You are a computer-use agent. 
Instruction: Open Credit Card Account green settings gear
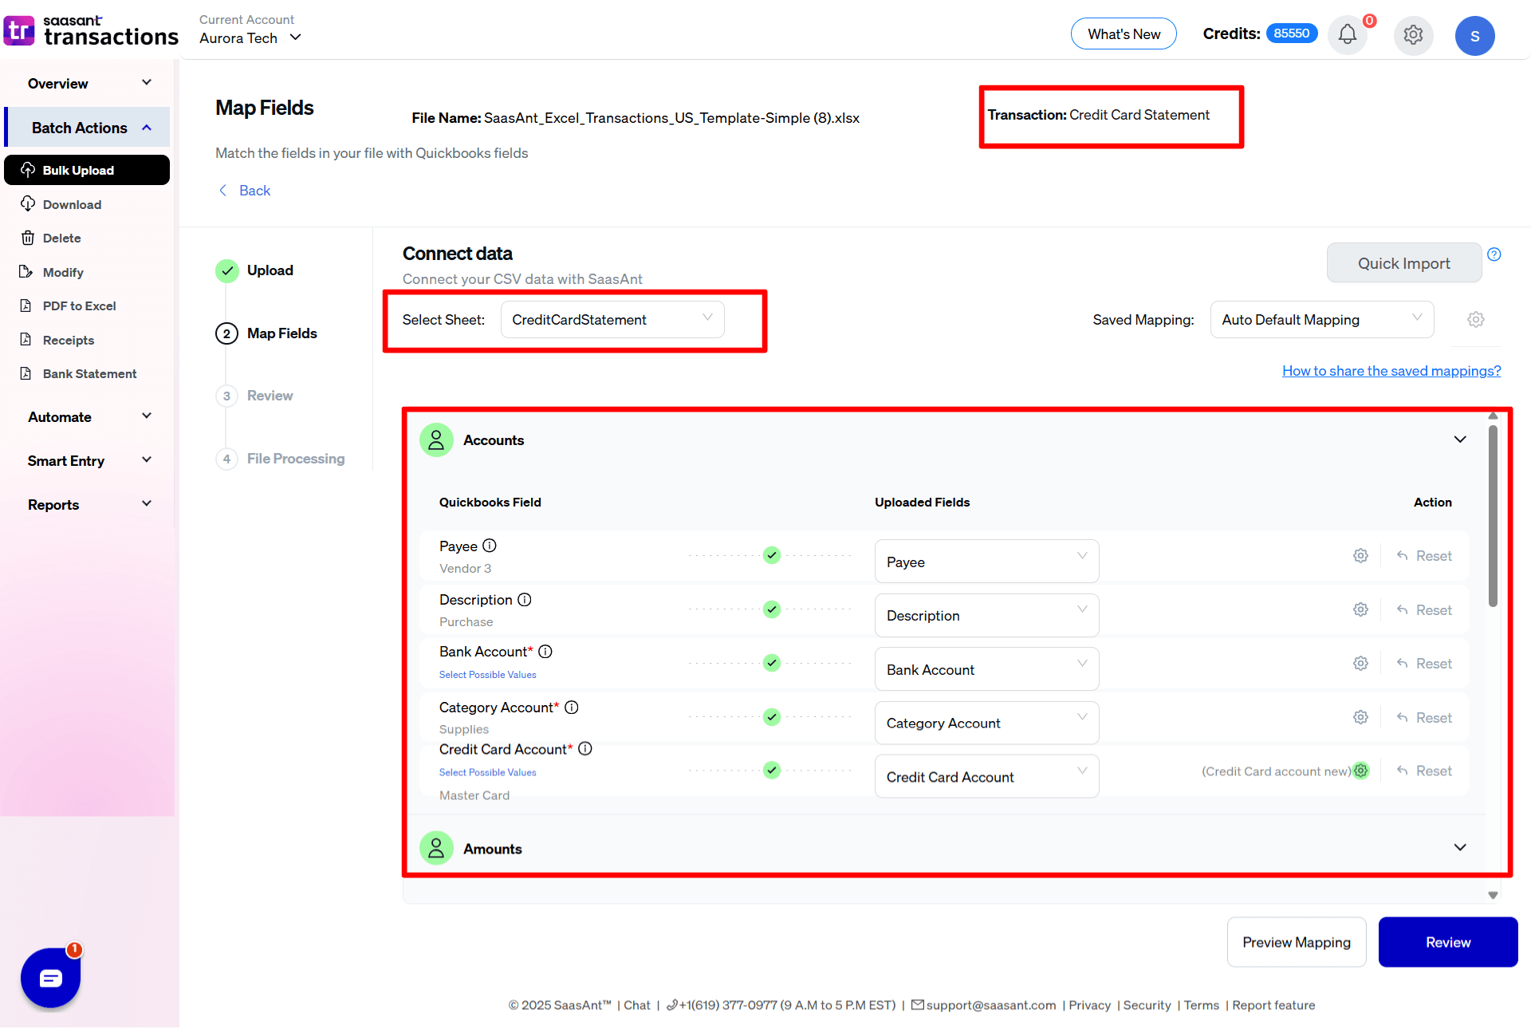1360,771
